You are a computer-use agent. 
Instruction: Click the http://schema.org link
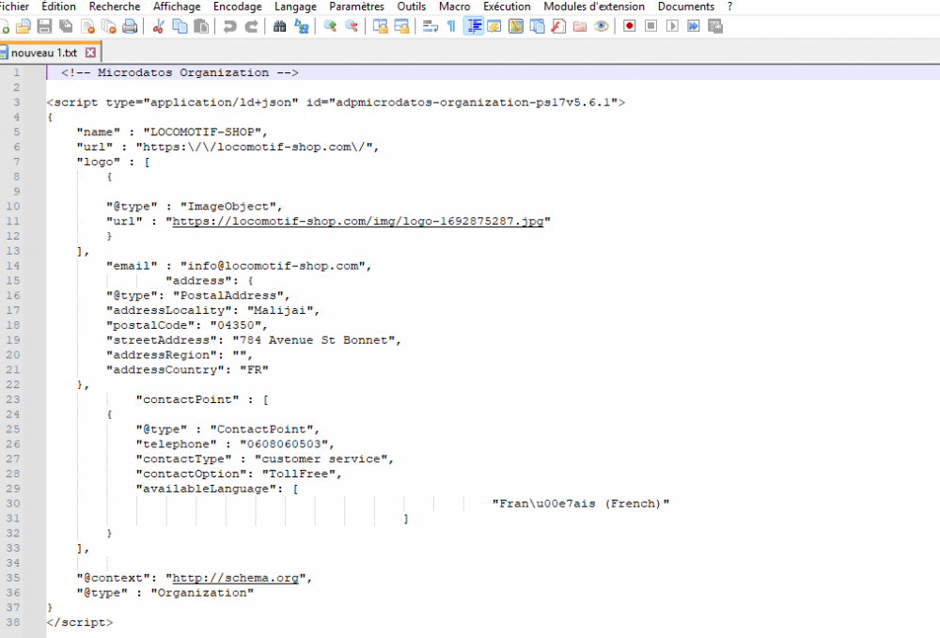point(236,578)
